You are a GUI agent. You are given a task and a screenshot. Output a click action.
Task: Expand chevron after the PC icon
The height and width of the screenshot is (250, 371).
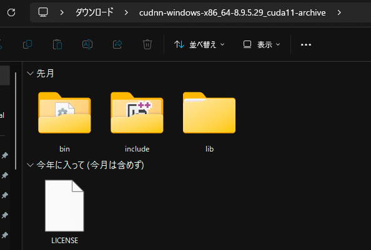click(x=62, y=12)
